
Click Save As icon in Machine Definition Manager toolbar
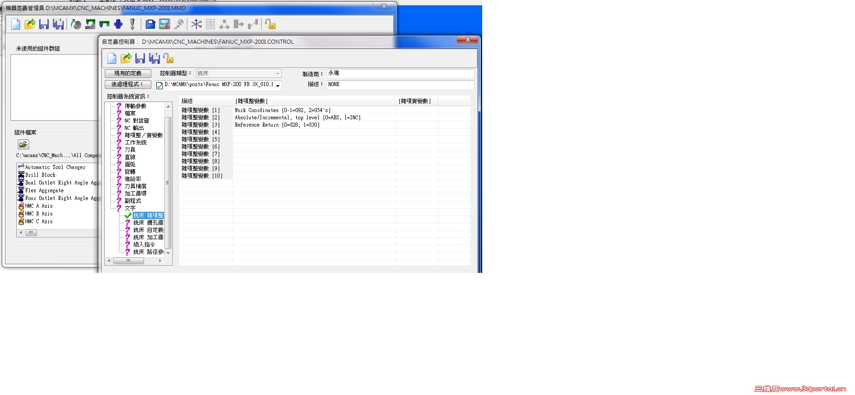tap(58, 24)
